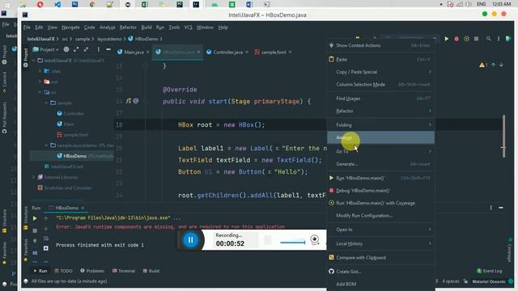Rerun HBoxDemo using green play in Run panel

pos(35,218)
